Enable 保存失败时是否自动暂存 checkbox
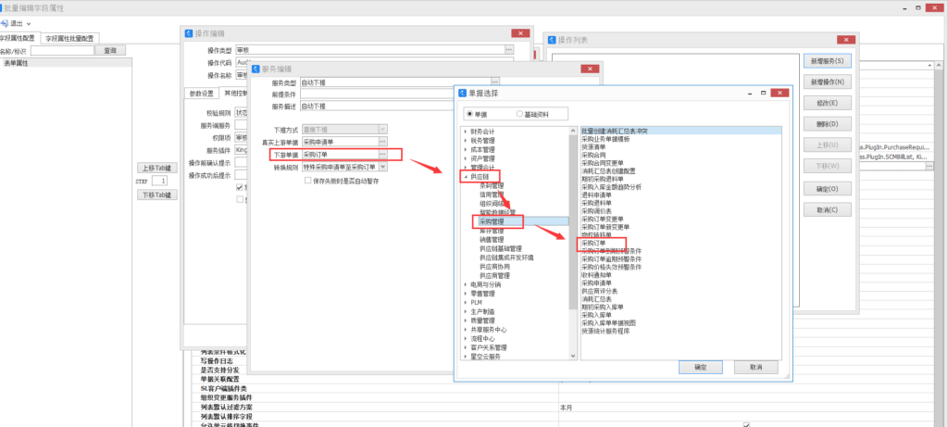 (x=308, y=180)
